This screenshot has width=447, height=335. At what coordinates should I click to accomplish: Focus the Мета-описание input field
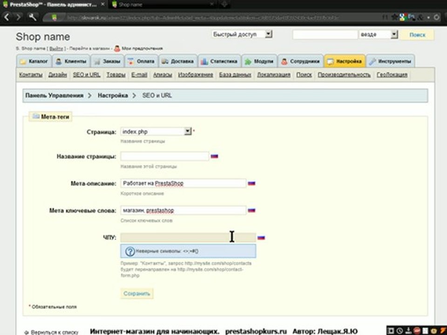click(183, 183)
